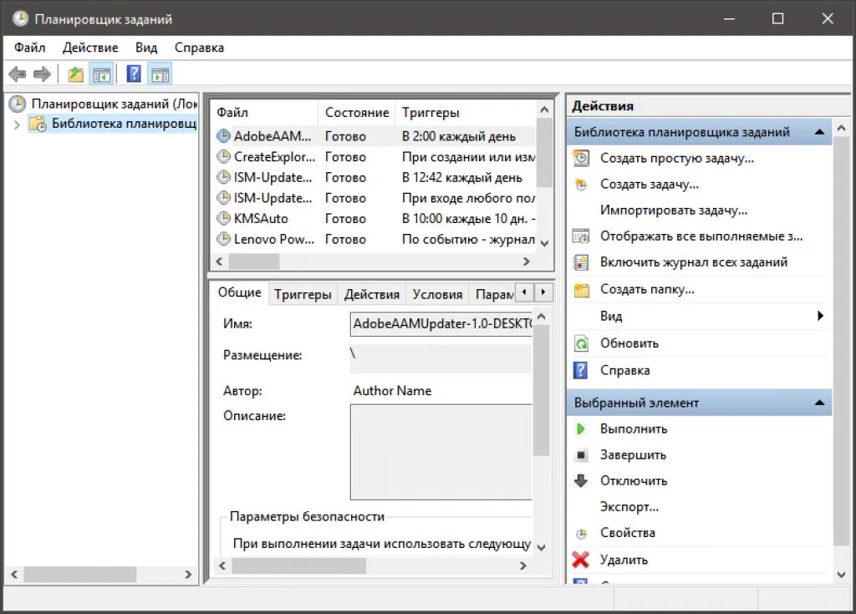Click Включить журнал всех заданий text

coord(693,262)
